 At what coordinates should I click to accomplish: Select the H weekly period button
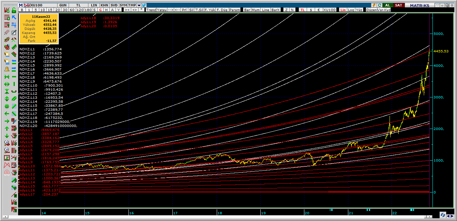coord(106,10)
